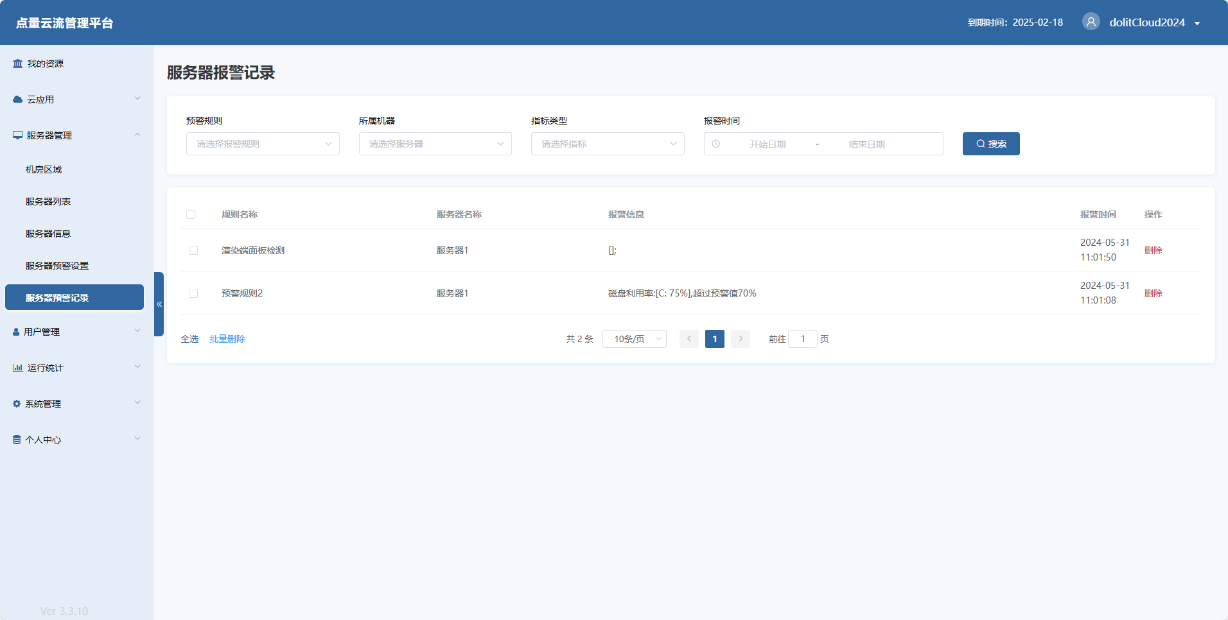Click the clock icon in date range field
1228x620 pixels.
point(715,144)
